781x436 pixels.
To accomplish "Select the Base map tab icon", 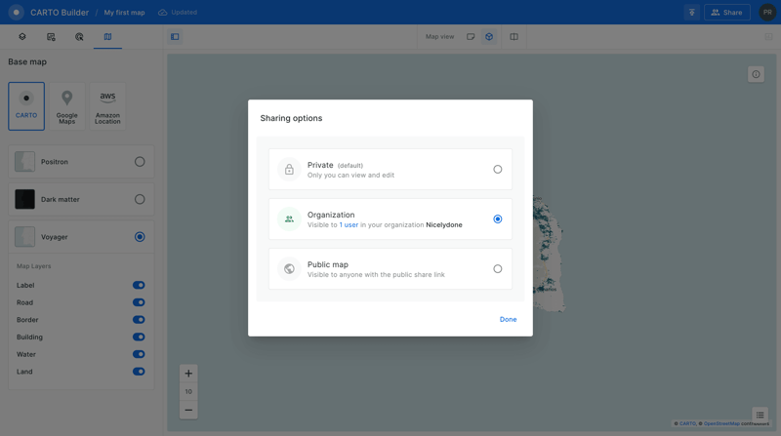I will [x=107, y=37].
